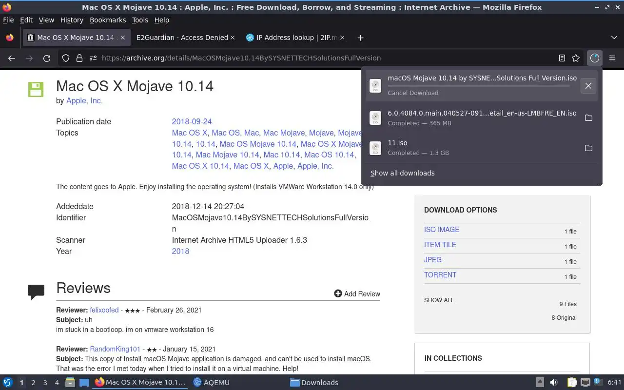The height and width of the screenshot is (390, 624).
Task: Click the back navigation arrow
Action: [12, 58]
